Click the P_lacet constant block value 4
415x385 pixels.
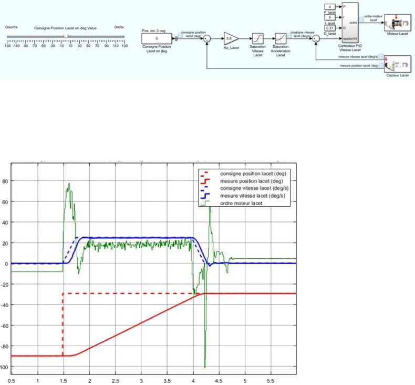coord(328,7)
